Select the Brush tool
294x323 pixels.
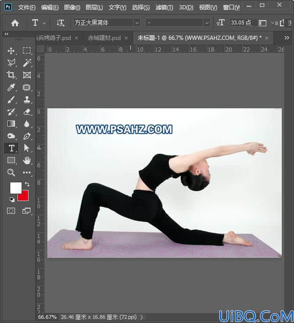pos(11,100)
